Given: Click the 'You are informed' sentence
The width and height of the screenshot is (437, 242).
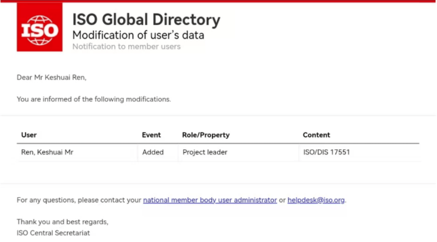Looking at the screenshot, I should [x=93, y=99].
